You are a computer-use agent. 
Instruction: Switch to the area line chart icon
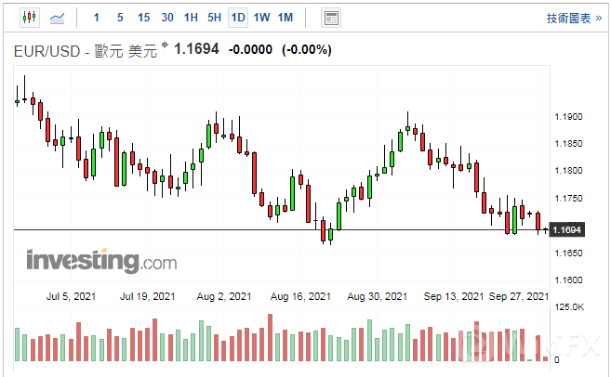pos(58,18)
